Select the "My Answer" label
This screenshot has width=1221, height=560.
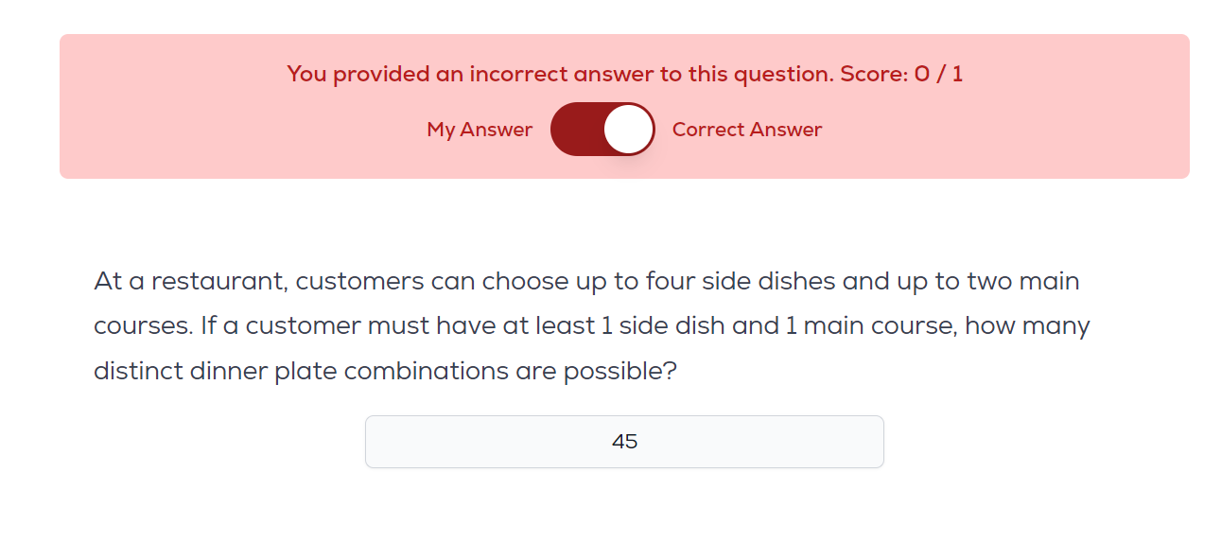pos(480,130)
